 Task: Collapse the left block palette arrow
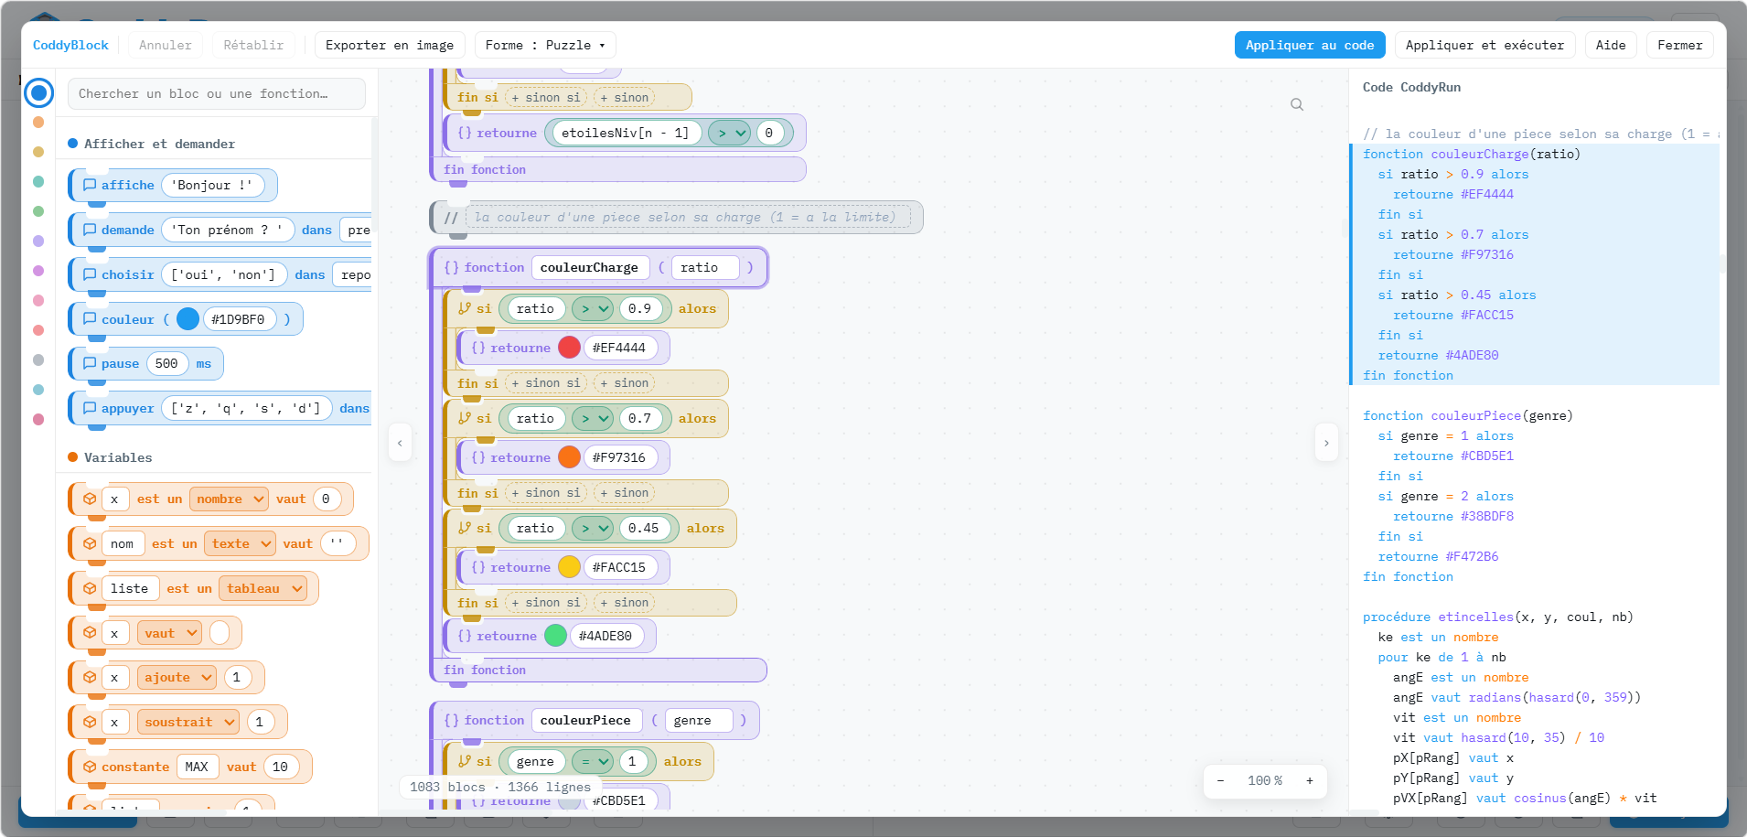400,443
